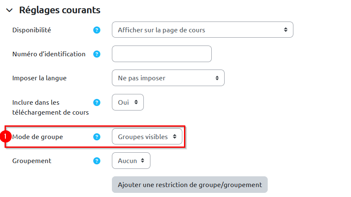The height and width of the screenshot is (197, 351).
Task: Open help for Disponibilité
Action: 97,30
